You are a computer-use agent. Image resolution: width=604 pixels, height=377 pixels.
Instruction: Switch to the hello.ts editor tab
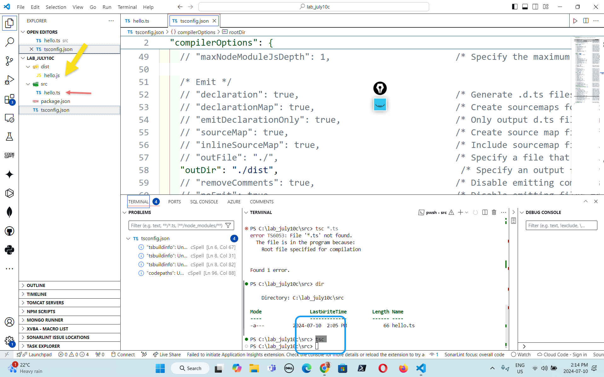(141, 21)
